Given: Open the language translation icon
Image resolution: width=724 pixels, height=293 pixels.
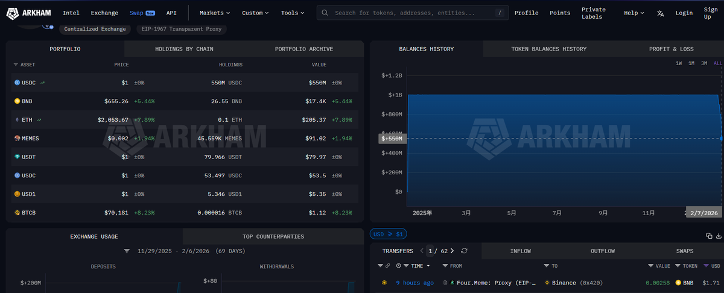Looking at the screenshot, I should (x=661, y=13).
